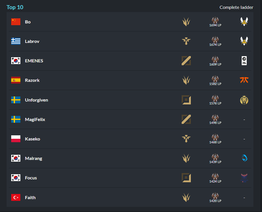
Task: Click the Fnatic team logo
Action: pyautogui.click(x=244, y=80)
